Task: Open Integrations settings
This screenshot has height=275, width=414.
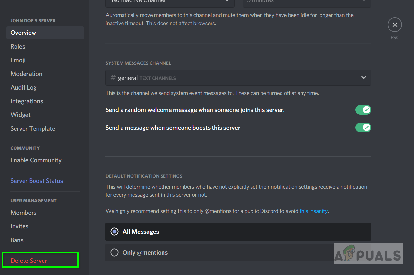Action: click(27, 101)
